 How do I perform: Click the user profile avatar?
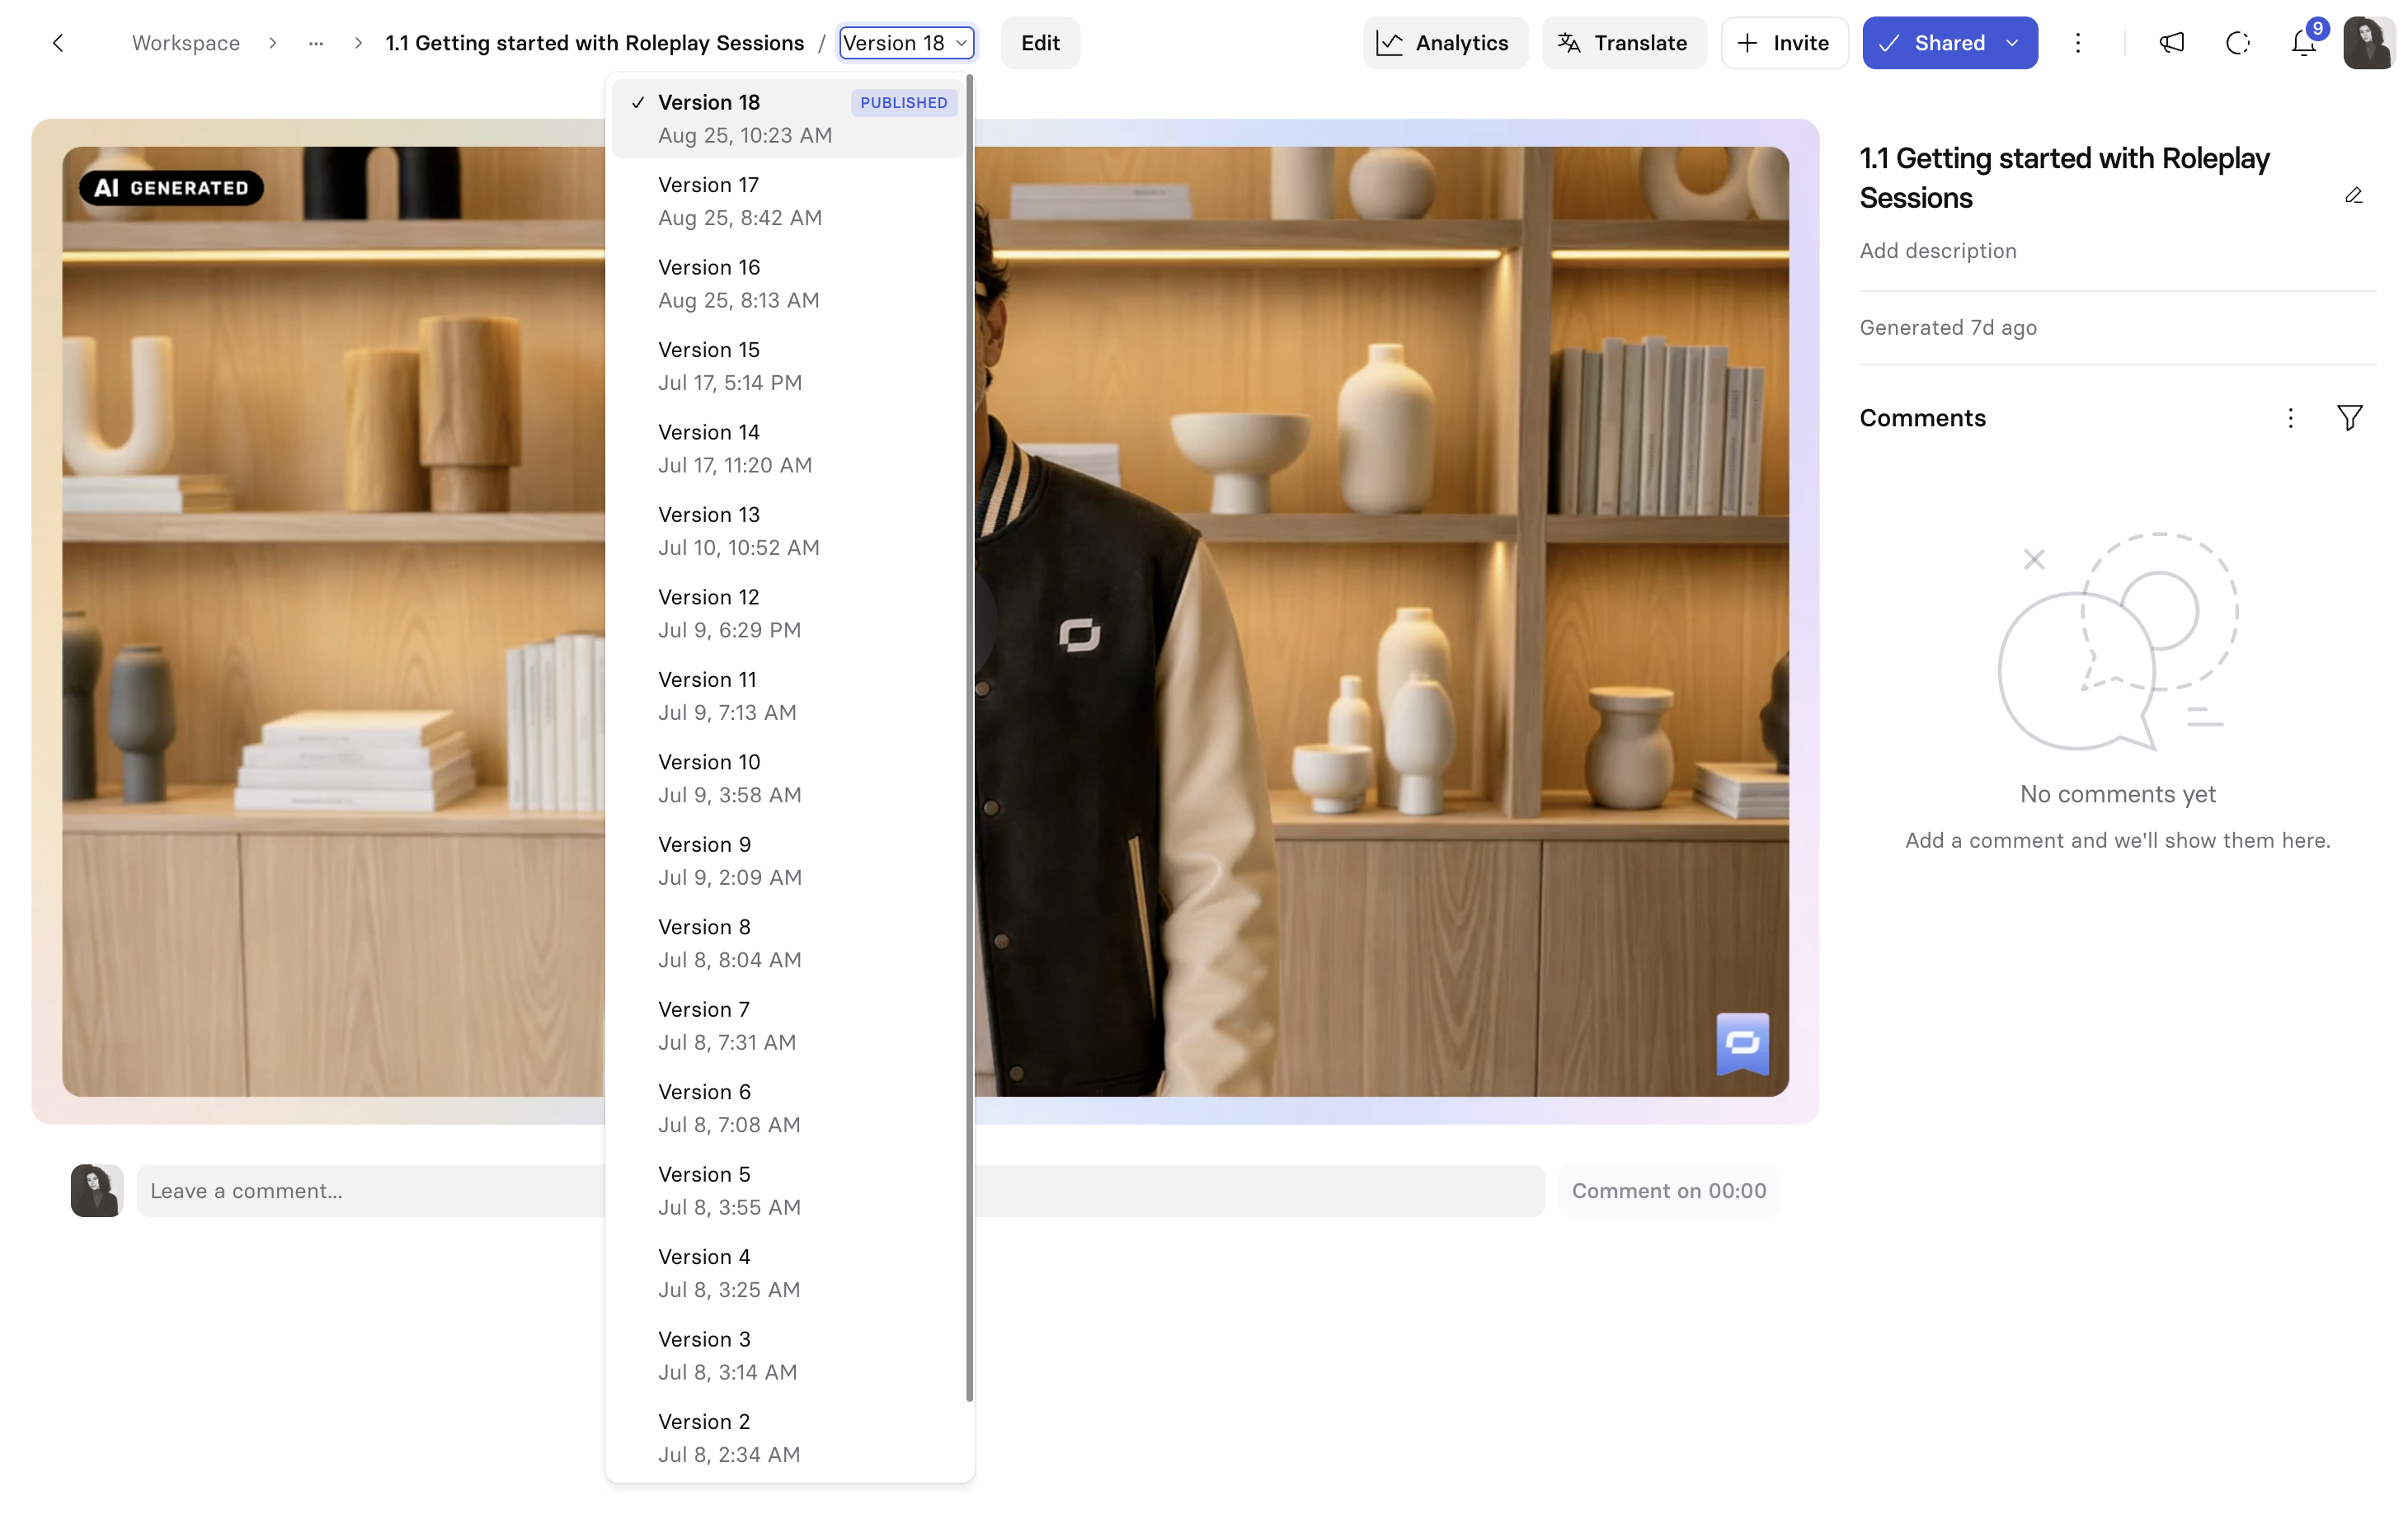click(2367, 43)
